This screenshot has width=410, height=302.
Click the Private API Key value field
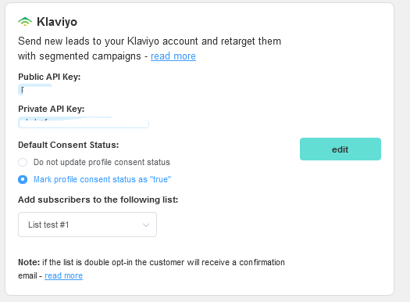coord(84,123)
